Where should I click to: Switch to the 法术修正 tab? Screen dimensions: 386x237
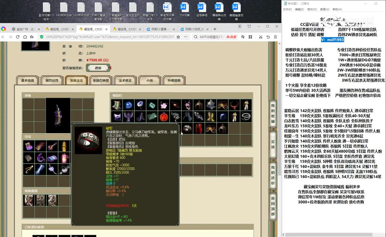(125, 81)
